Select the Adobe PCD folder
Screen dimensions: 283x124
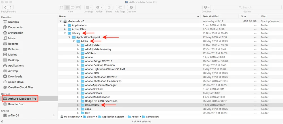pyautogui.click(x=170, y=73)
